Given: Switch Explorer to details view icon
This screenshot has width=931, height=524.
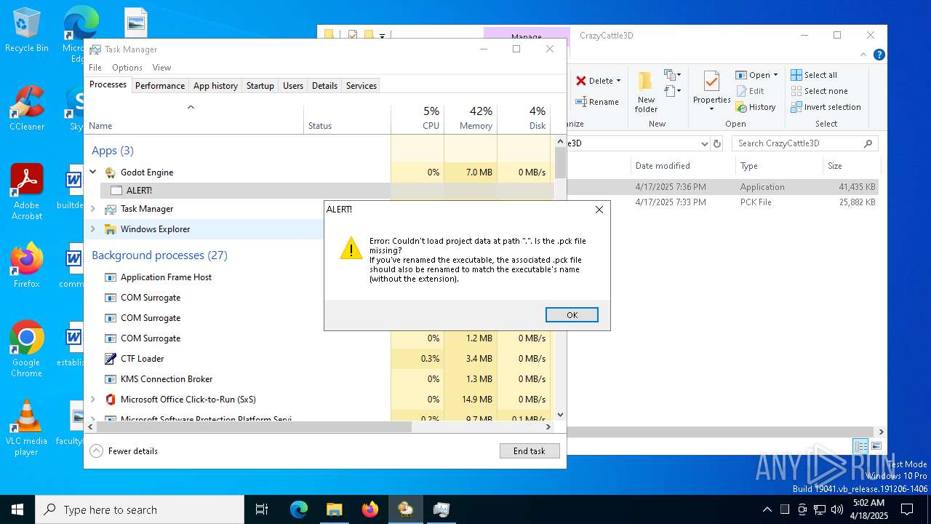Looking at the screenshot, I should [x=860, y=446].
